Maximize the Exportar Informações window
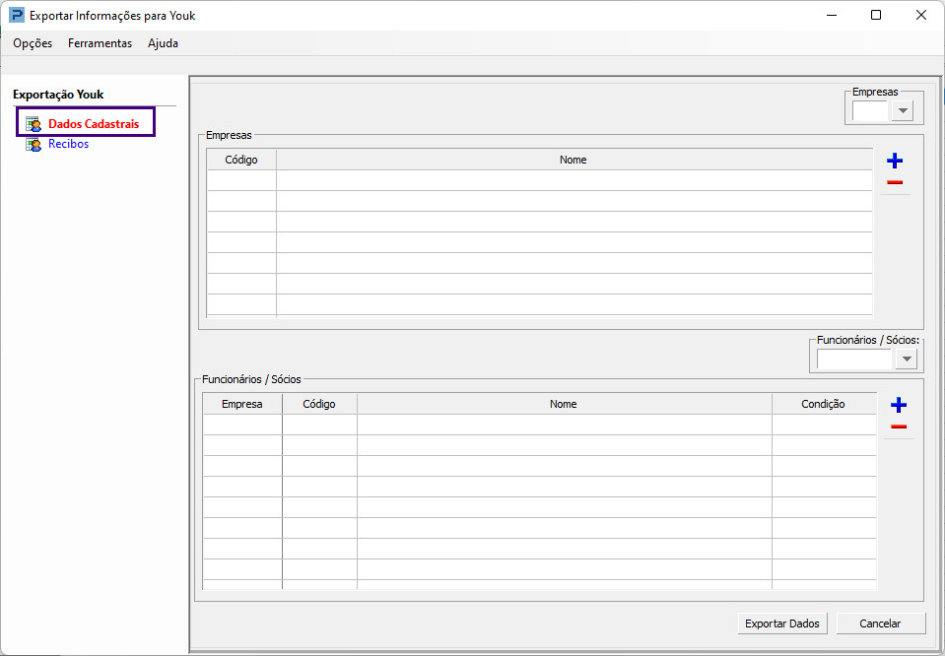This screenshot has height=656, width=945. coord(876,15)
